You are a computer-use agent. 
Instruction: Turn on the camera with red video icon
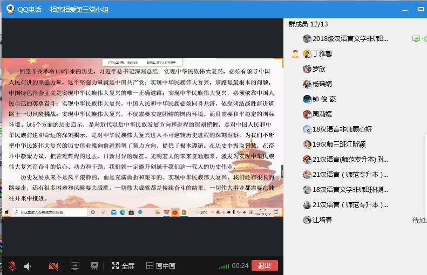53,266
